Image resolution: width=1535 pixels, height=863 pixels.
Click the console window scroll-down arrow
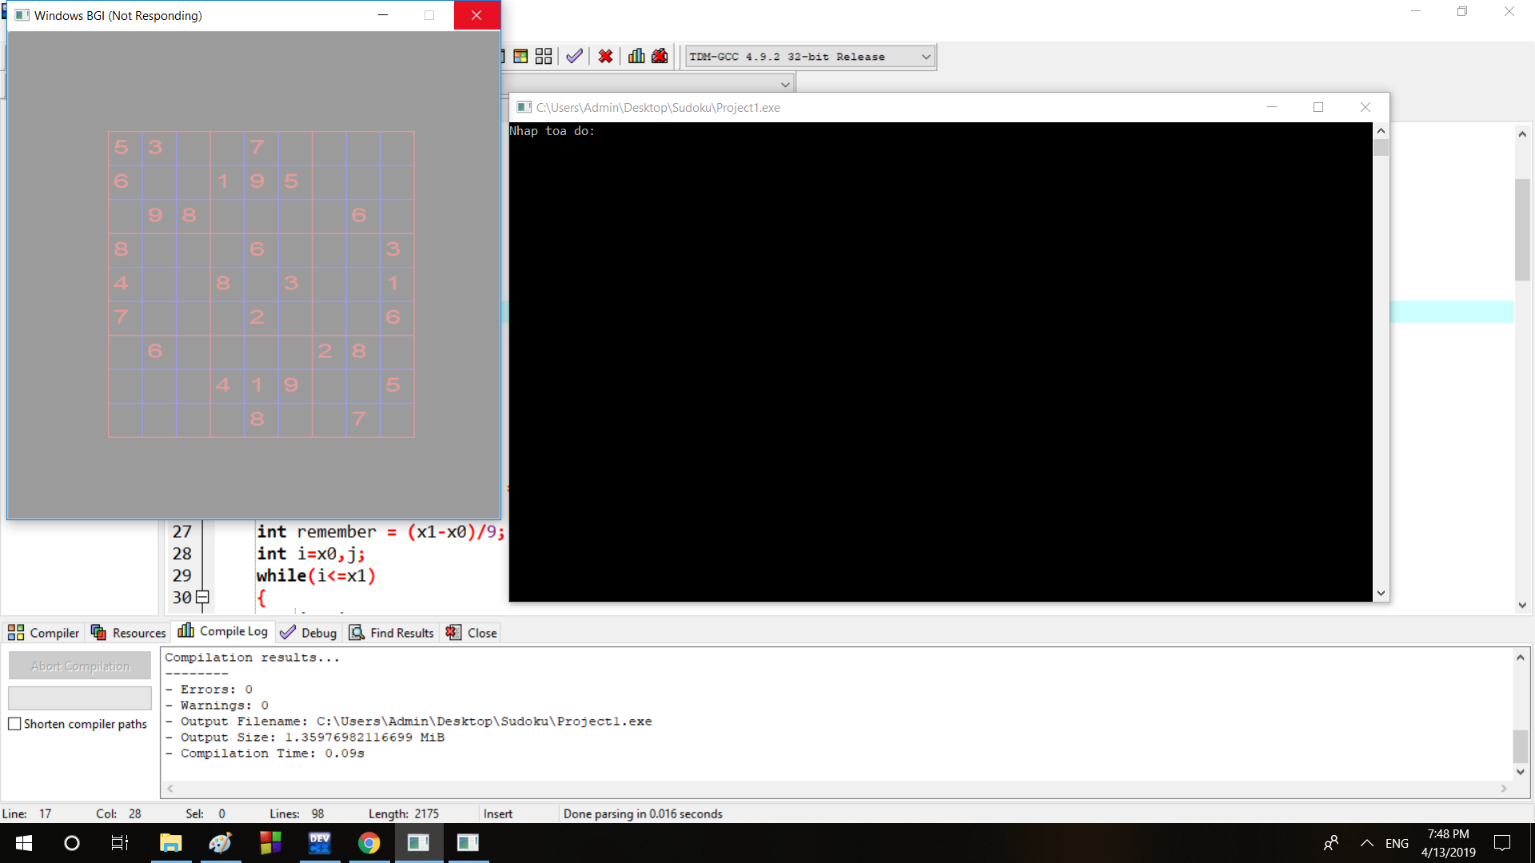click(1381, 594)
